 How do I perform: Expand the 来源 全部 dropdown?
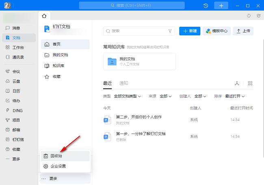pyautogui.click(x=165, y=96)
